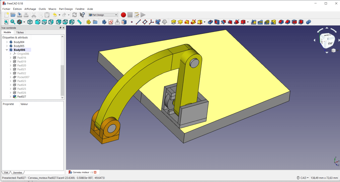Click the Top face of navigation cube
The image size is (340, 182).
point(329,43)
